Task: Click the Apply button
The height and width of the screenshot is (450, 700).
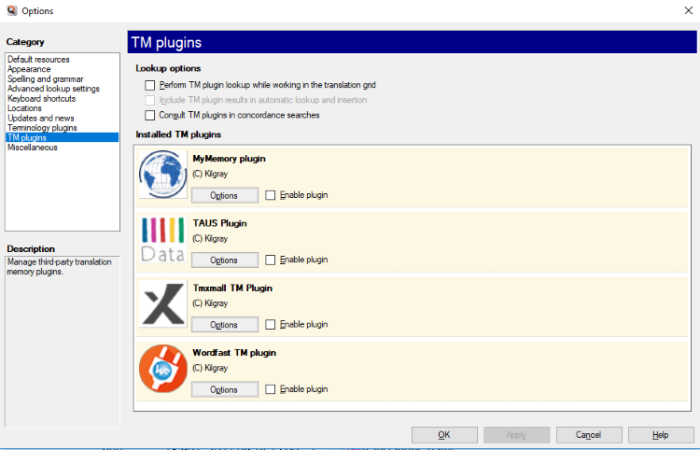Action: 516,435
